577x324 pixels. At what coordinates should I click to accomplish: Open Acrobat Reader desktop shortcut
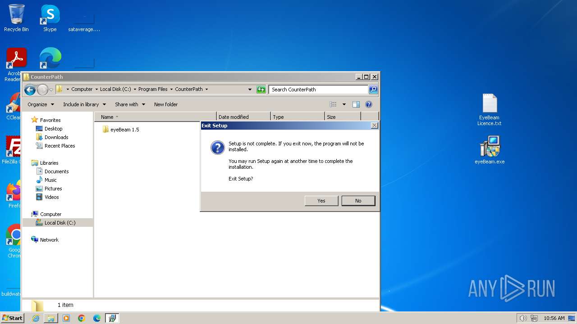pyautogui.click(x=16, y=65)
